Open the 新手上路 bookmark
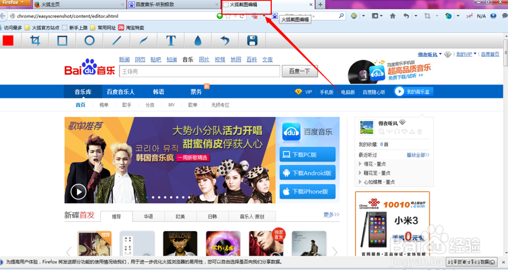508x270 pixels. [75, 28]
